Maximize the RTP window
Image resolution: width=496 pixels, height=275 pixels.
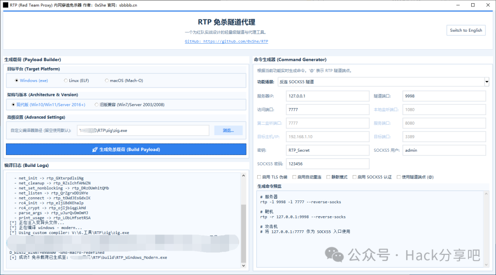pyautogui.click(x=473, y=5)
